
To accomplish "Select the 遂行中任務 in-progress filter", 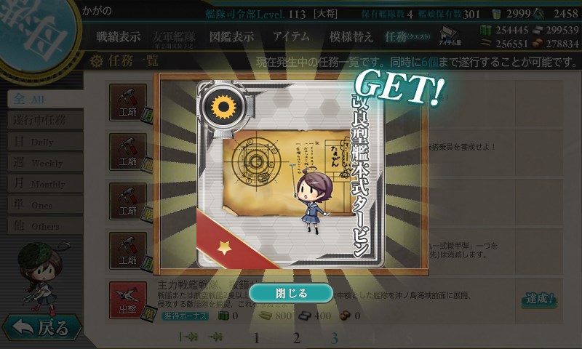I will point(45,120).
